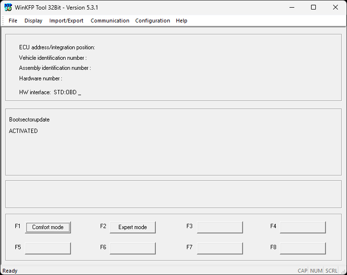Viewport: 347px width, 275px height.
Task: Click the empty F3 function button
Action: (220, 227)
